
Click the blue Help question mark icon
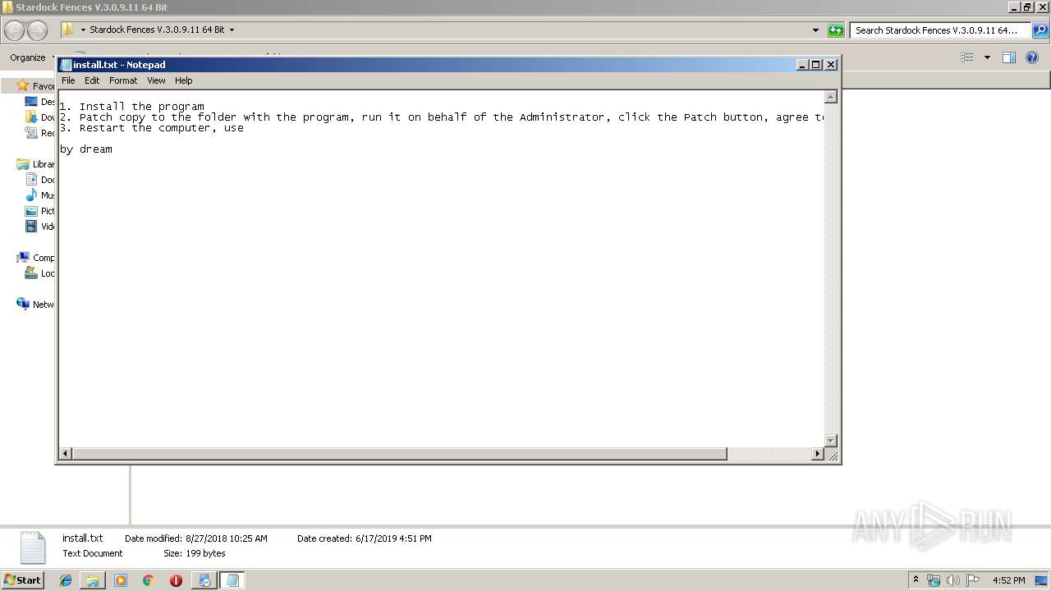1032,57
